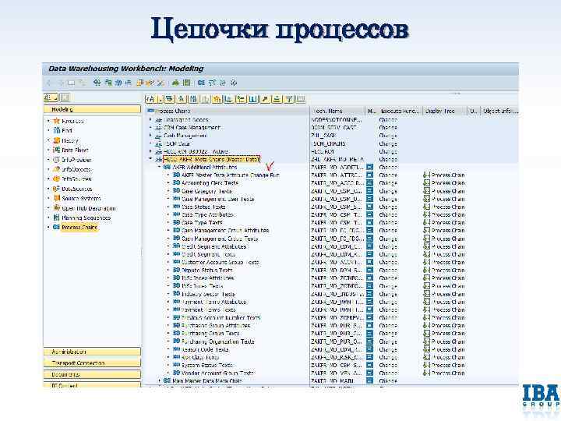Select Customer Account Group Texts row
Viewport: 561px width, 421px height.
[220, 262]
